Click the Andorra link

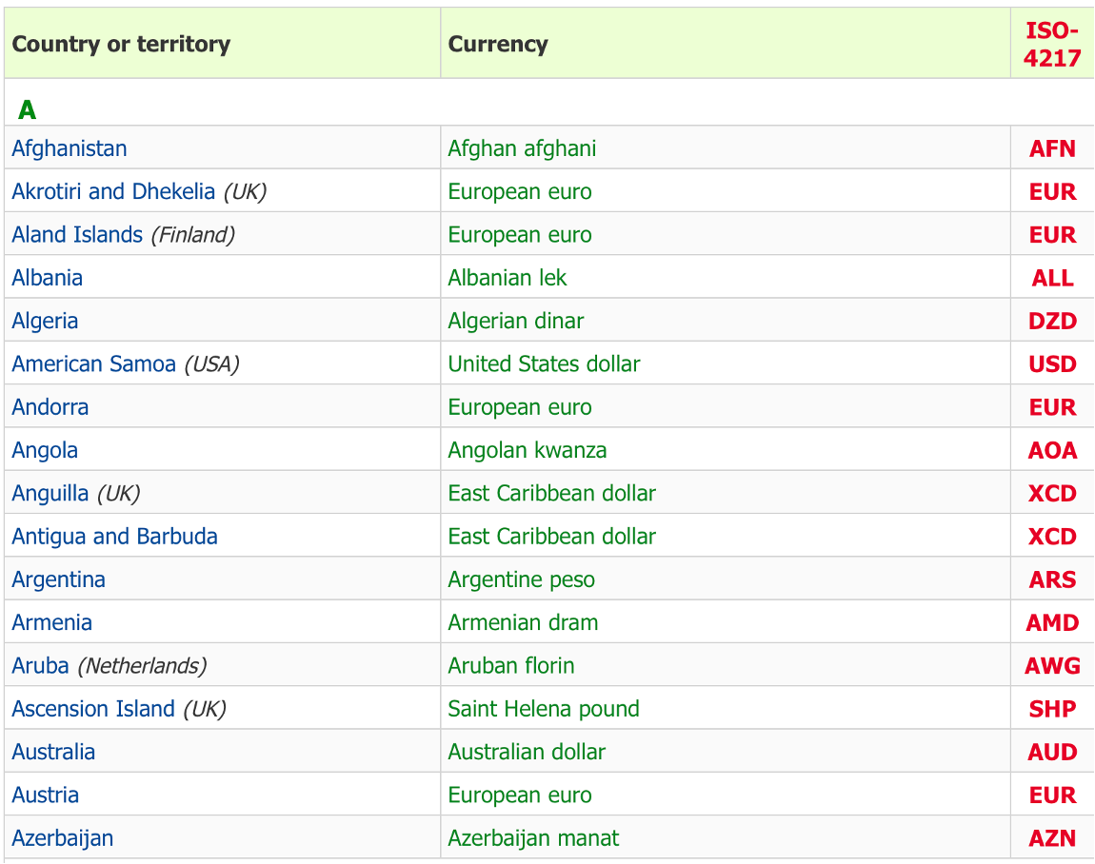[50, 407]
